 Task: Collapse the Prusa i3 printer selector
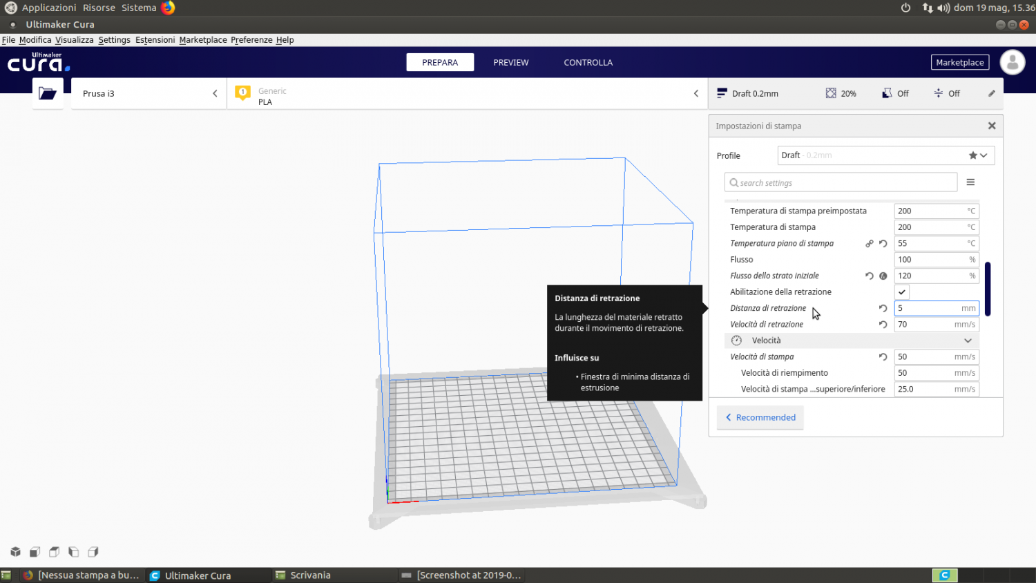pyautogui.click(x=215, y=93)
